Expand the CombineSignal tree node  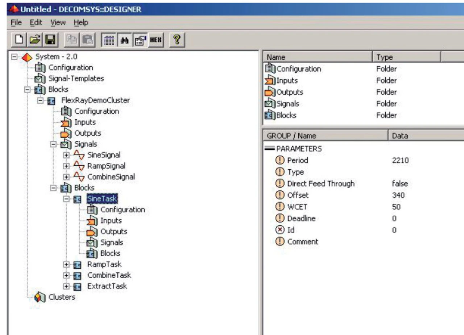[66, 177]
